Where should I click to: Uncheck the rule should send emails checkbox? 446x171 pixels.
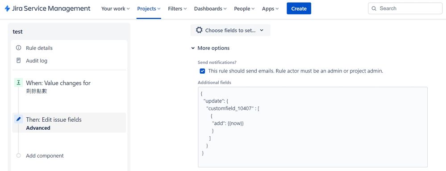tap(202, 71)
